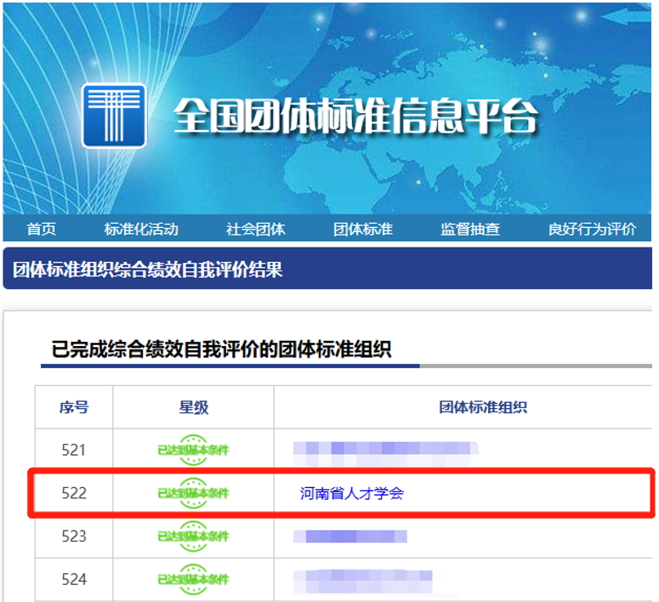Click the star badge in row 523
Image resolution: width=659 pixels, height=602 pixels.
click(193, 537)
